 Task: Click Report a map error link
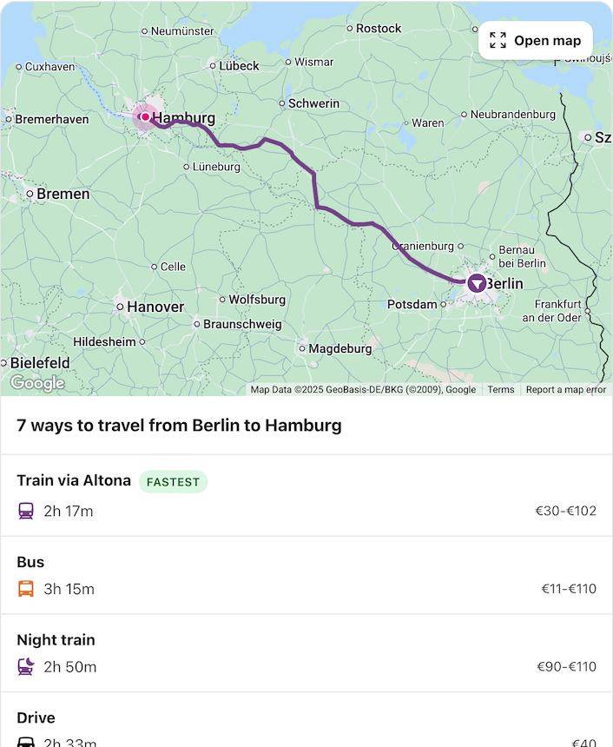565,390
